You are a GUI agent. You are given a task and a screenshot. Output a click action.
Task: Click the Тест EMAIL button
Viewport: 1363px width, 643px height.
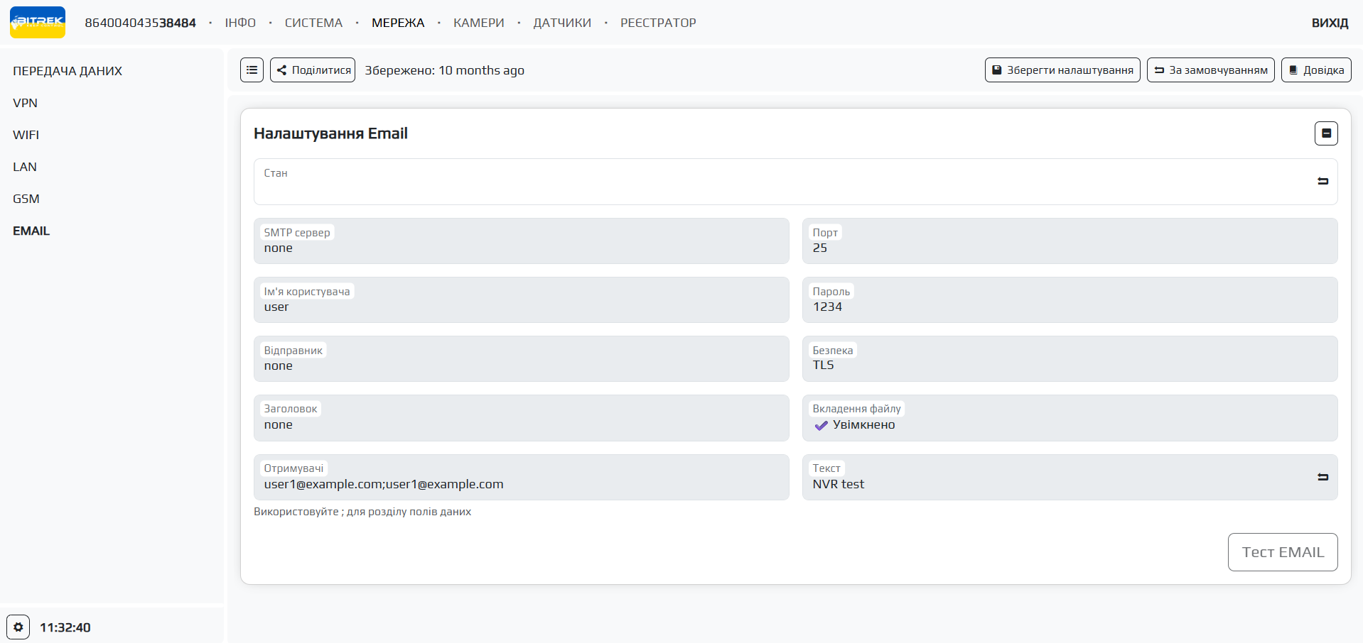1282,552
